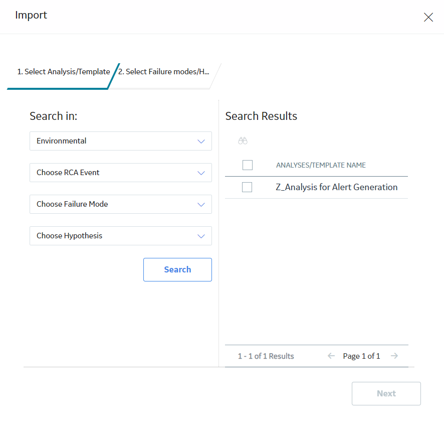Open the Choose Failure Mode dropdown
This screenshot has width=444, height=432.
pyautogui.click(x=121, y=204)
